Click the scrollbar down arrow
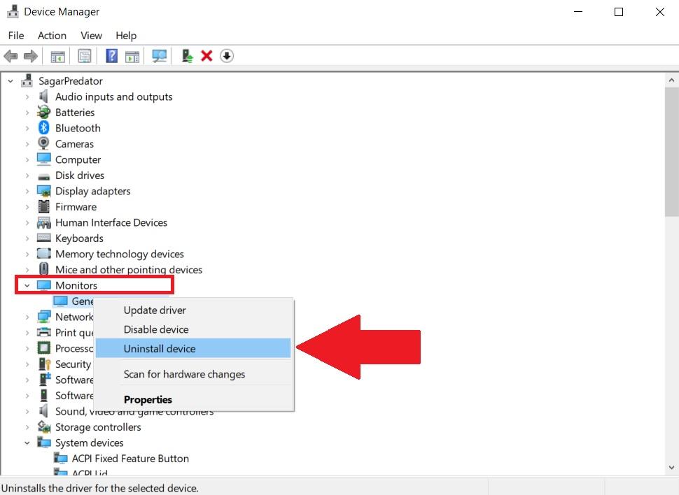 [671, 467]
